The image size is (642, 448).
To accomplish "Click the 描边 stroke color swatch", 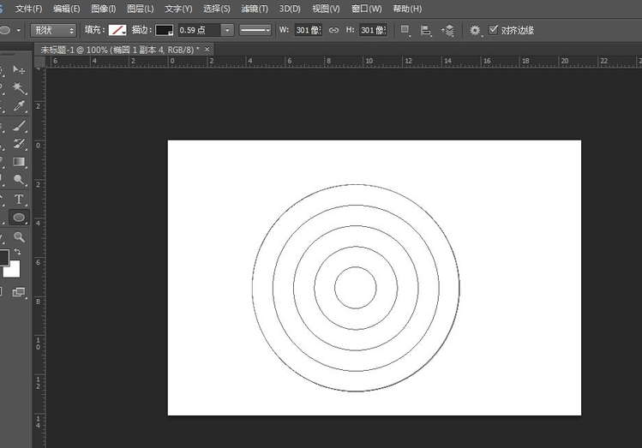I will point(164,30).
